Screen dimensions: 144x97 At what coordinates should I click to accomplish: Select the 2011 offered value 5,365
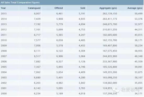coord(59,35)
